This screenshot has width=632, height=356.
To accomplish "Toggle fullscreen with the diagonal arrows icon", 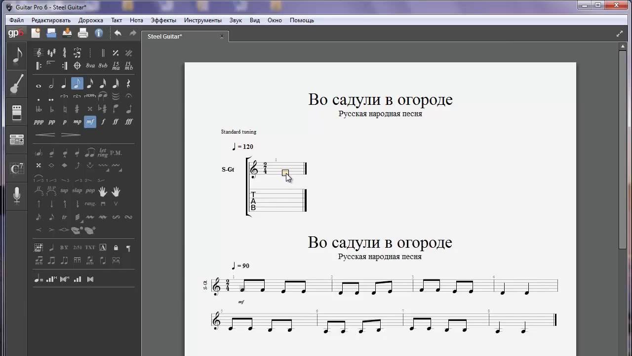I will pyautogui.click(x=620, y=34).
